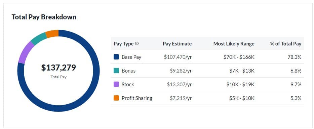
Task: Click the info icon beside Pay Type
Action: click(137, 43)
